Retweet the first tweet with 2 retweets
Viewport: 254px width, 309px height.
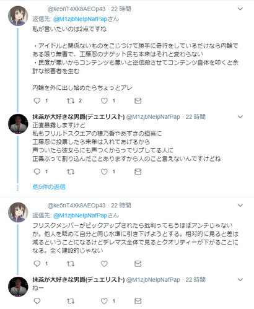(71, 101)
